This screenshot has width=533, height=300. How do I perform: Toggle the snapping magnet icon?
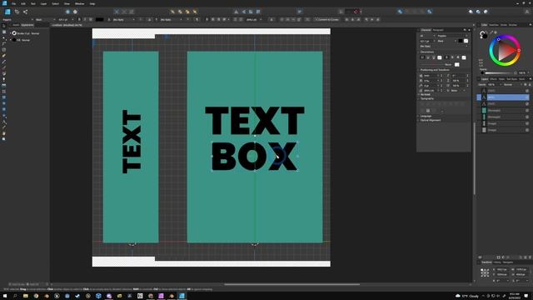pyautogui.click(x=356, y=12)
